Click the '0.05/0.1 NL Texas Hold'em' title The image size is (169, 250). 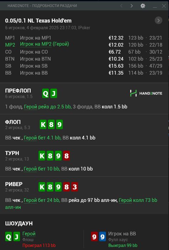pos(38,21)
